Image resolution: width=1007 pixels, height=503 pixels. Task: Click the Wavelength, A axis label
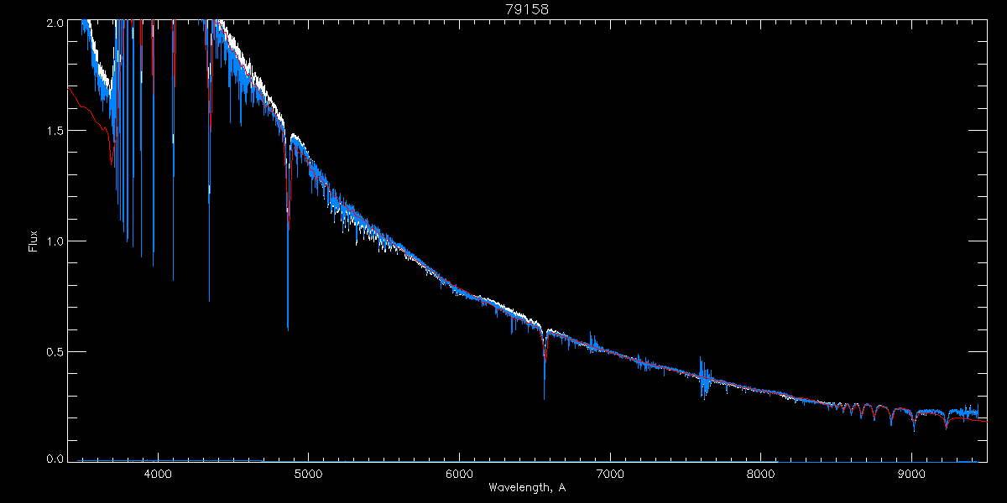pos(527,488)
